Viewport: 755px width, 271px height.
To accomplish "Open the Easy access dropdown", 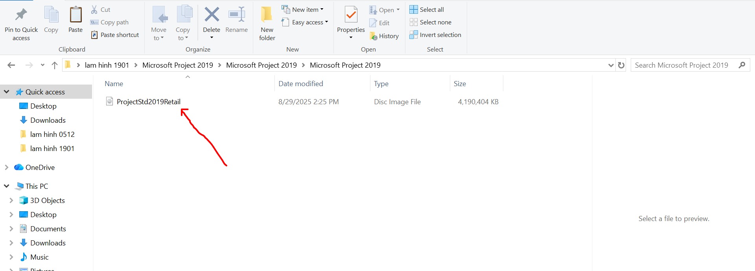I will pos(305,22).
